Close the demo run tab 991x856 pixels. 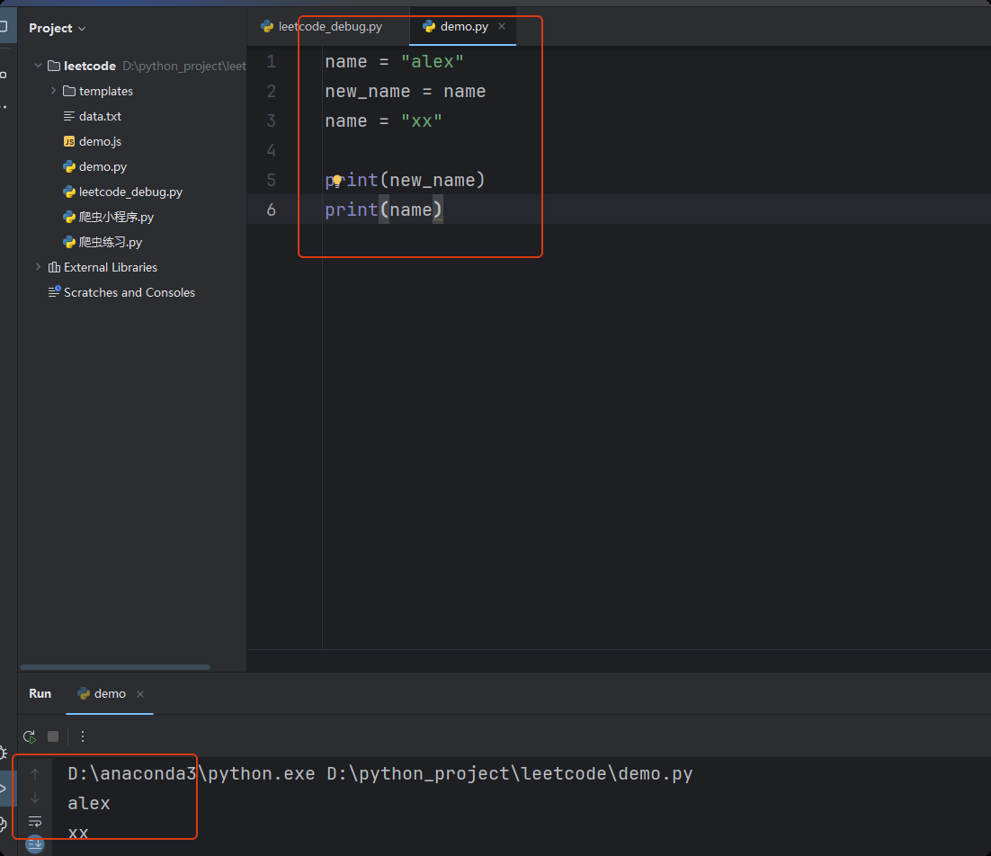140,693
